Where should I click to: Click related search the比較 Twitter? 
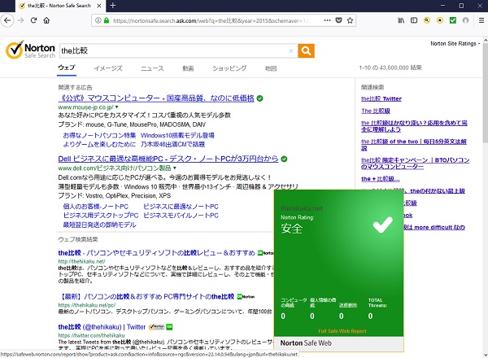[381, 98]
